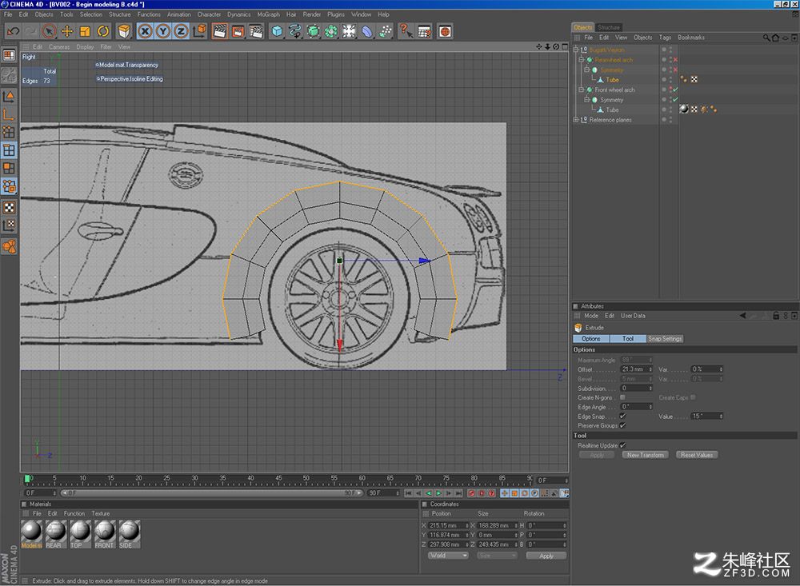Click the Help question mark tool icon
The height and width of the screenshot is (586, 800).
pyautogui.click(x=406, y=31)
